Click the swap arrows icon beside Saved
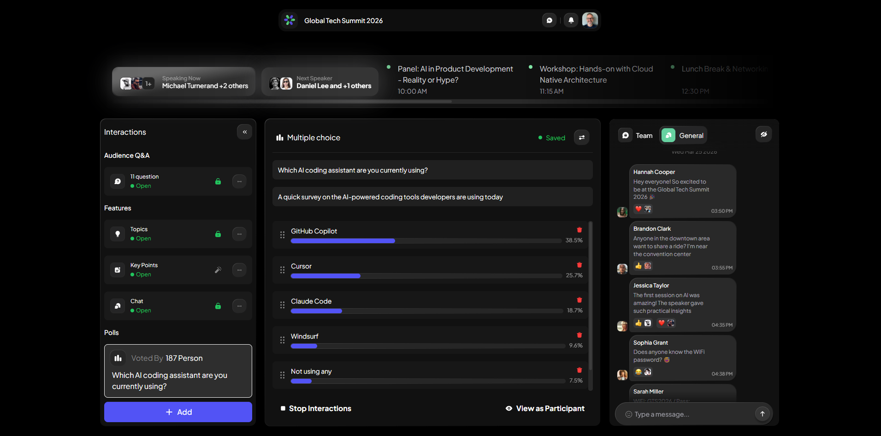 581,137
